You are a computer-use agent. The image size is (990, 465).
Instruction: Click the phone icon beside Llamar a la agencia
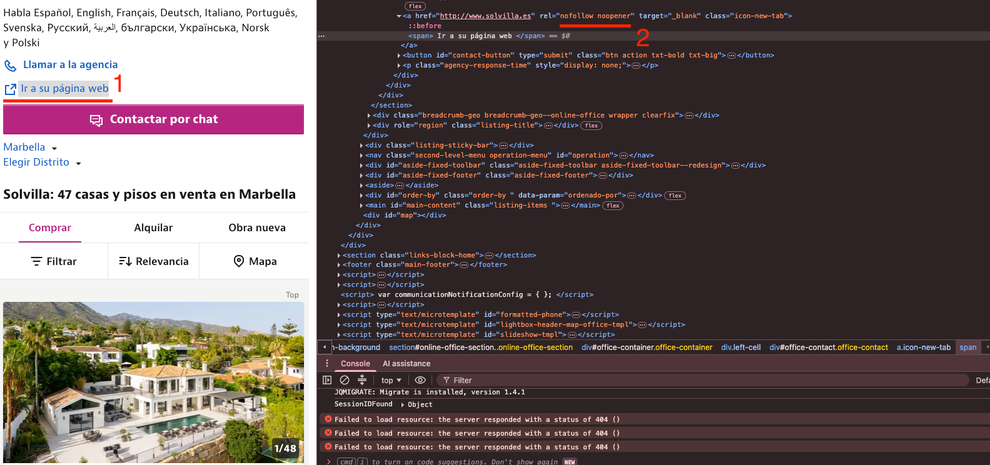(11, 66)
